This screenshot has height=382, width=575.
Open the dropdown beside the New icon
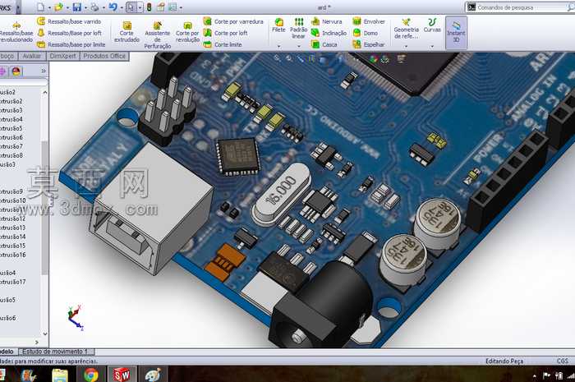pyautogui.click(x=49, y=7)
